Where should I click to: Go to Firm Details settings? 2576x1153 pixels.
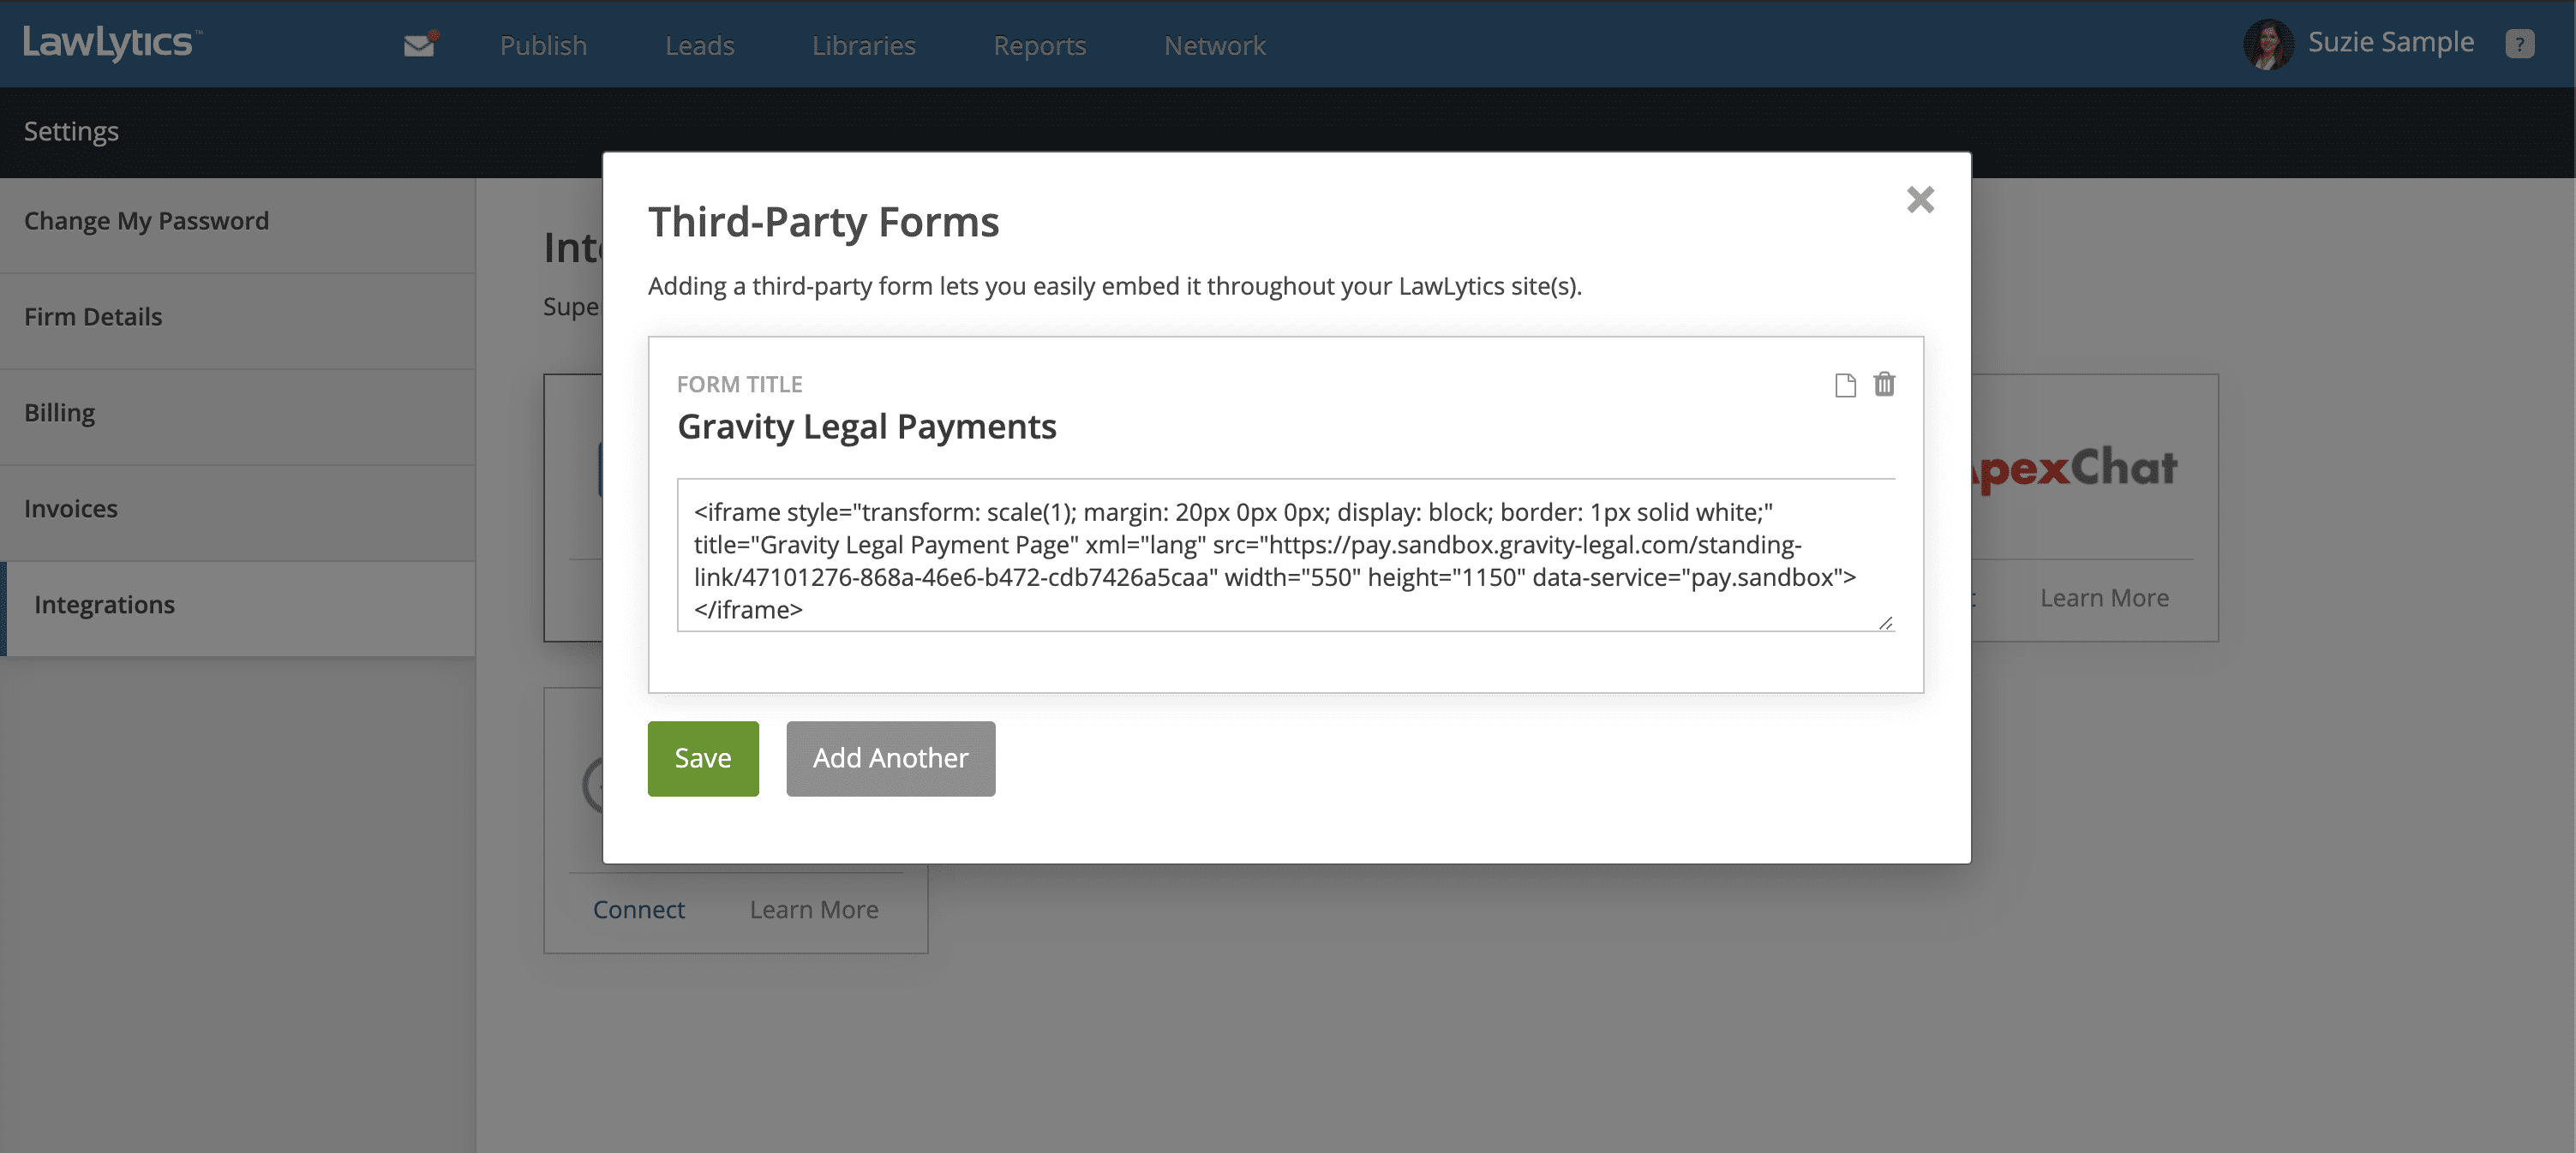pos(93,317)
